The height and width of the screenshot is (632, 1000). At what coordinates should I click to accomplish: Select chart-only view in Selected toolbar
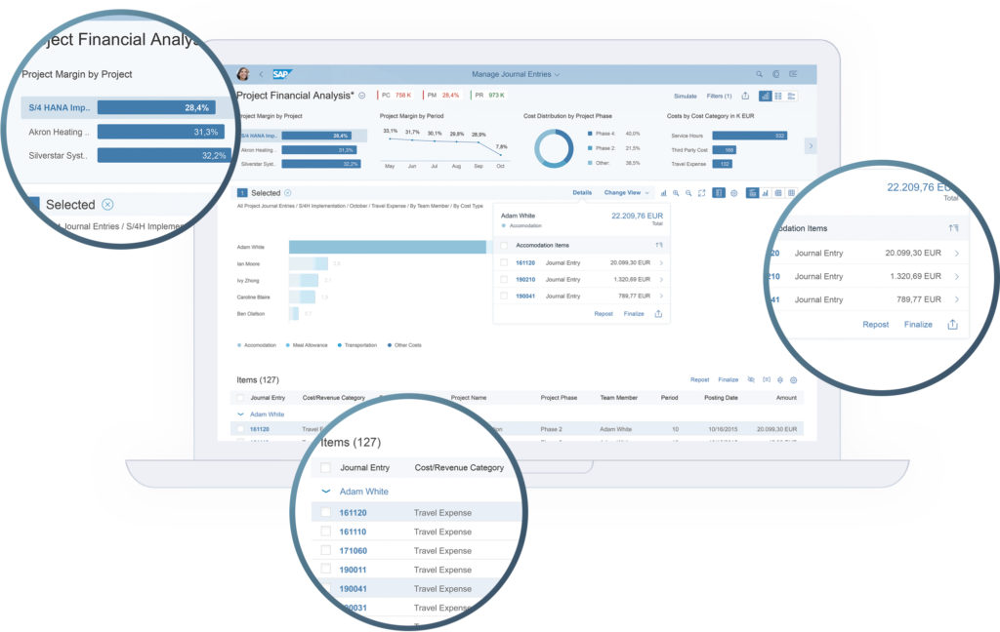766,193
